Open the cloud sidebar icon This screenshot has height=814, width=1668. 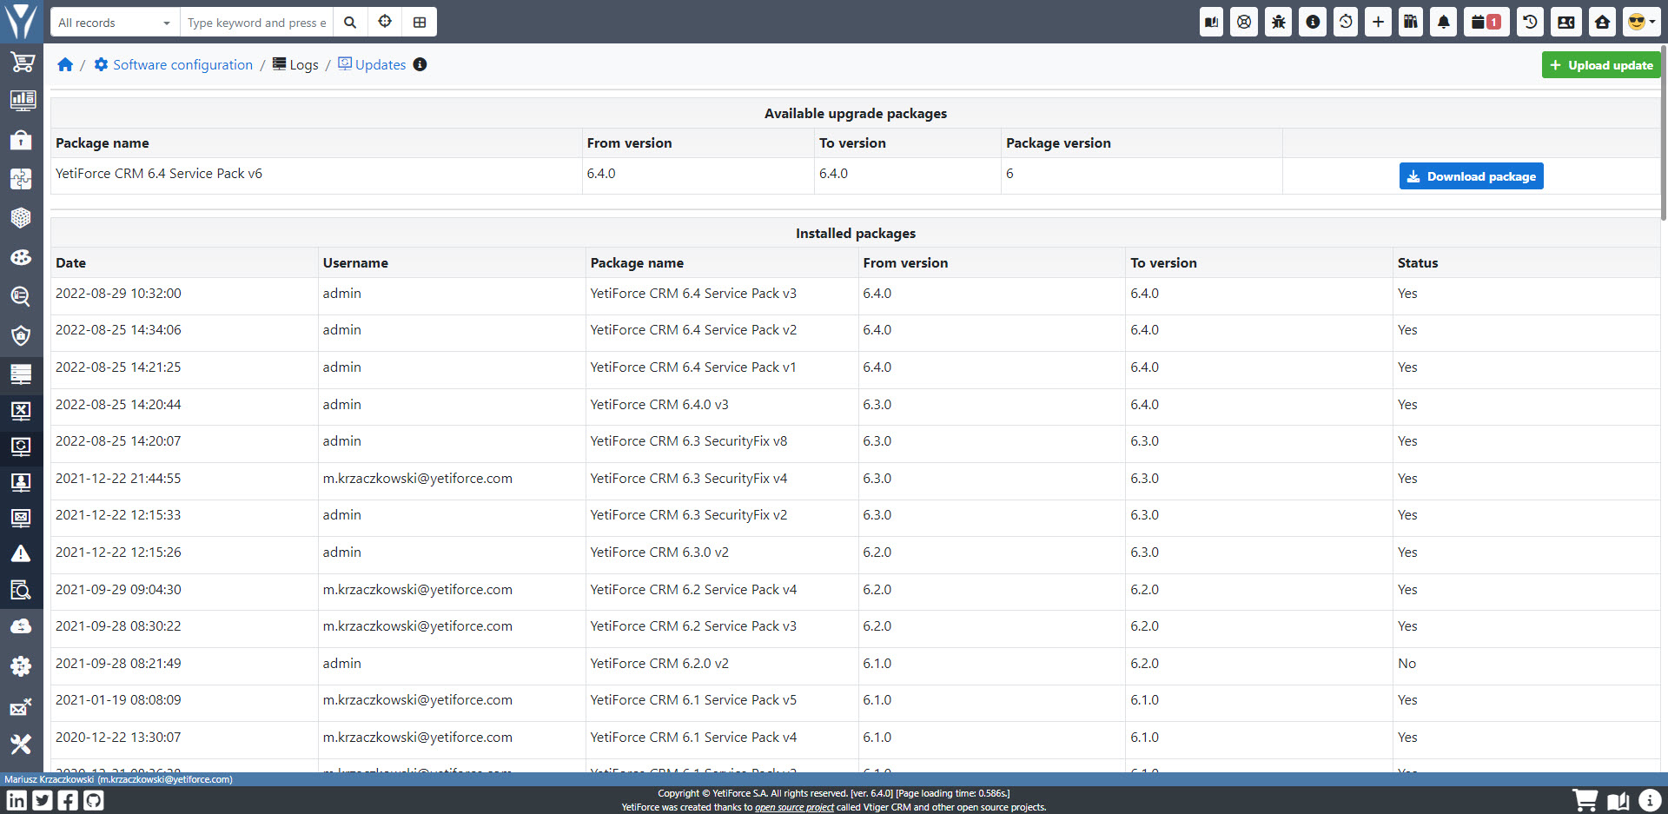pyautogui.click(x=22, y=626)
